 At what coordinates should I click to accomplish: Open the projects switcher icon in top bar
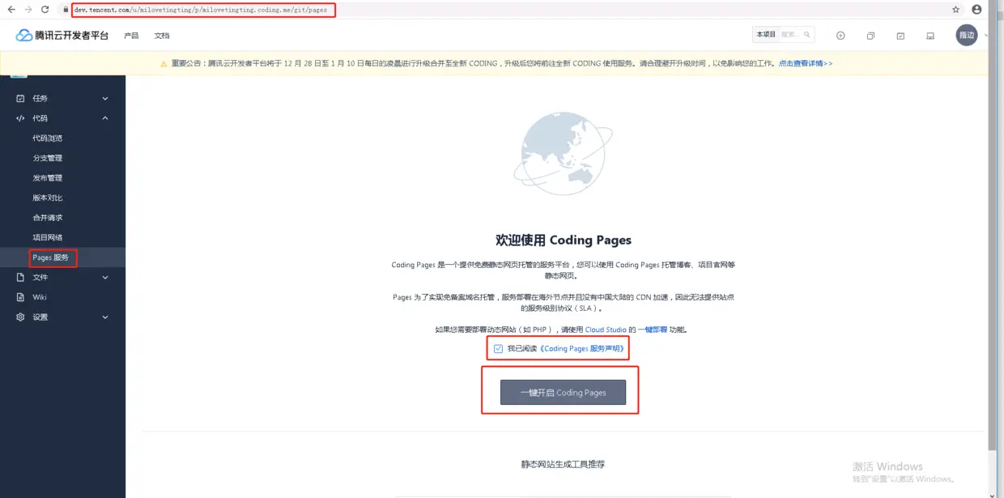tap(871, 36)
